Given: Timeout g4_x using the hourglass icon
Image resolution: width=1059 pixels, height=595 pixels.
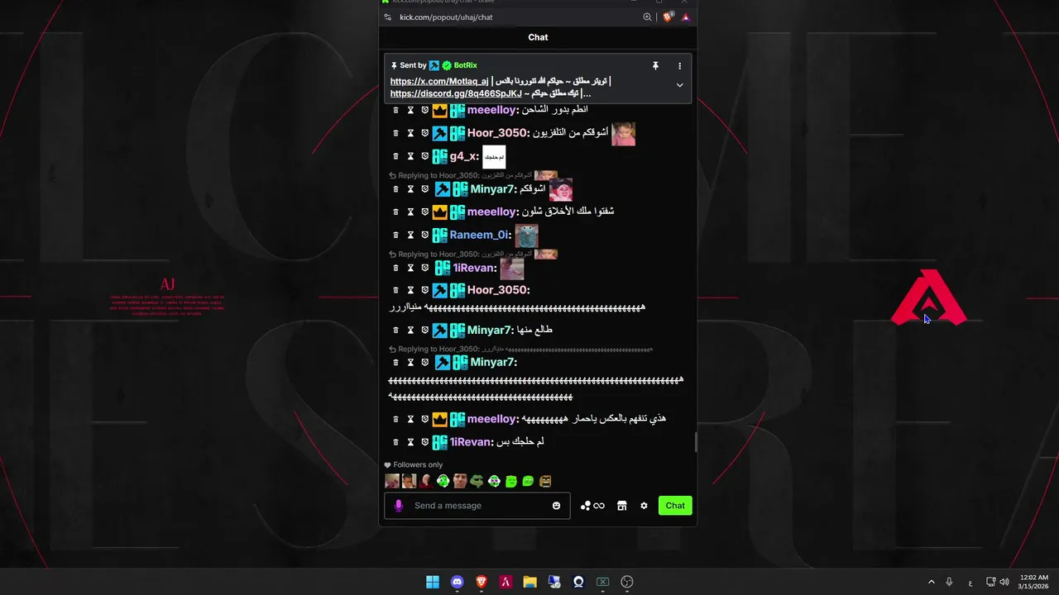Looking at the screenshot, I should click(410, 156).
